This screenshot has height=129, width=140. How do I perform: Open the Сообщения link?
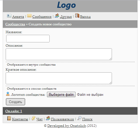tap(42, 17)
